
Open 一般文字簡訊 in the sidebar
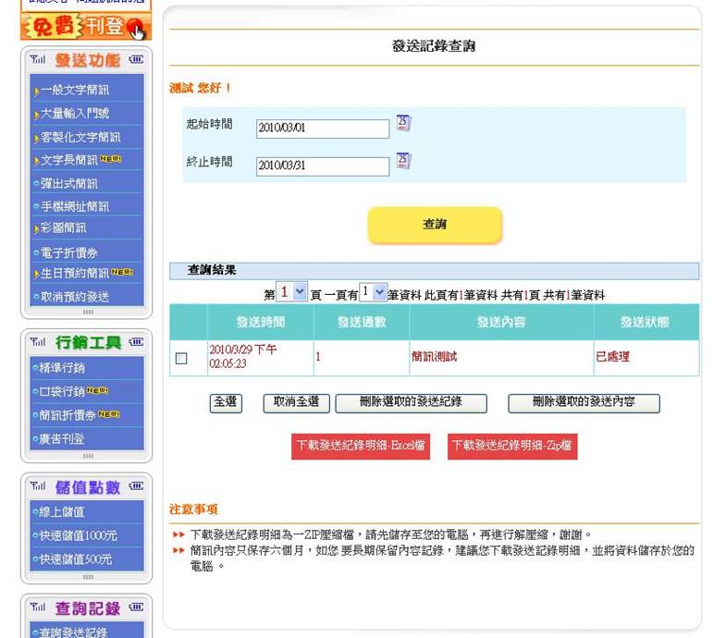click(74, 91)
